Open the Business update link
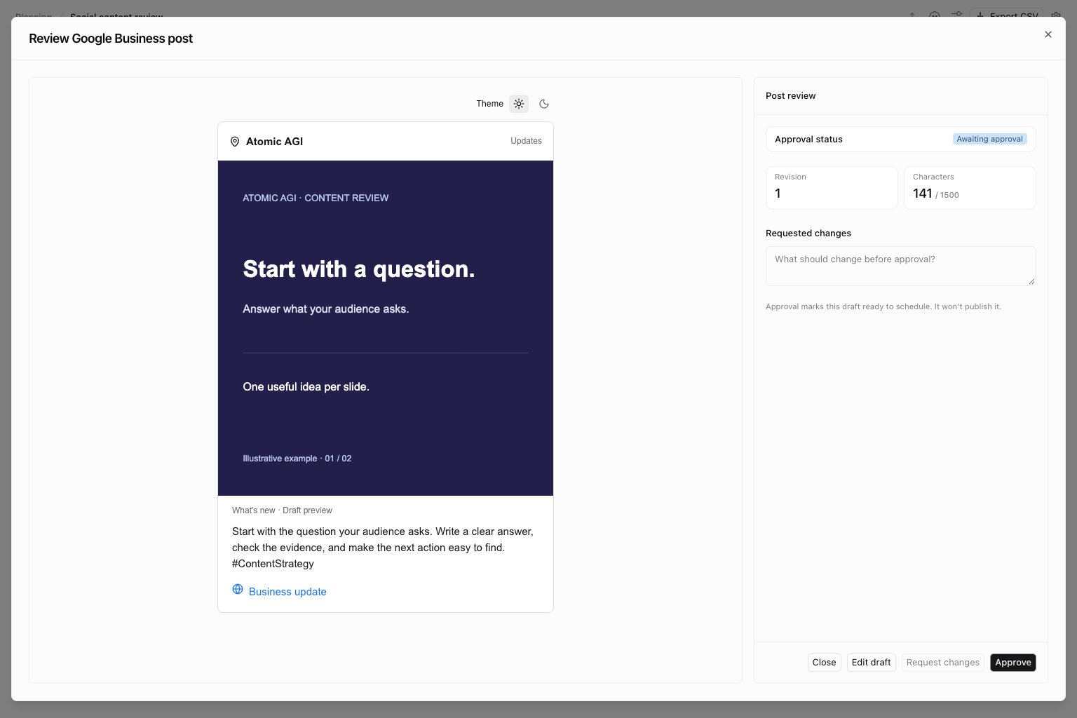Screen dimensions: 1077x718 pyautogui.click(x=287, y=592)
